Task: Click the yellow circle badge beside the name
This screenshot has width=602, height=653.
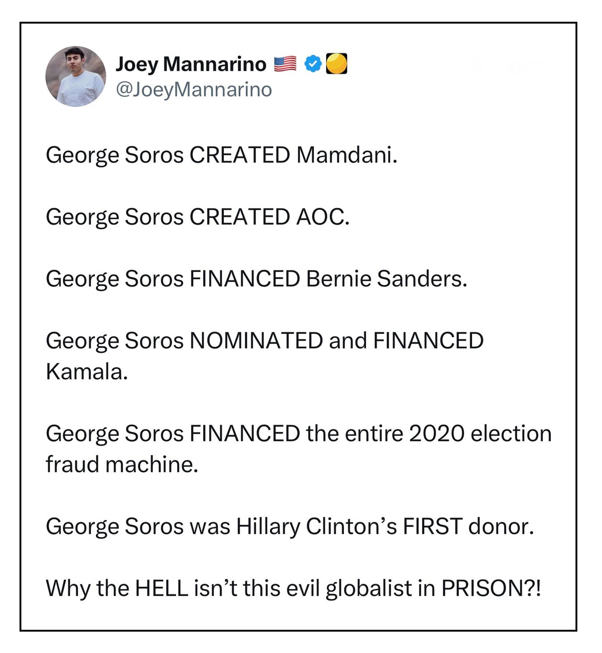Action: point(337,64)
